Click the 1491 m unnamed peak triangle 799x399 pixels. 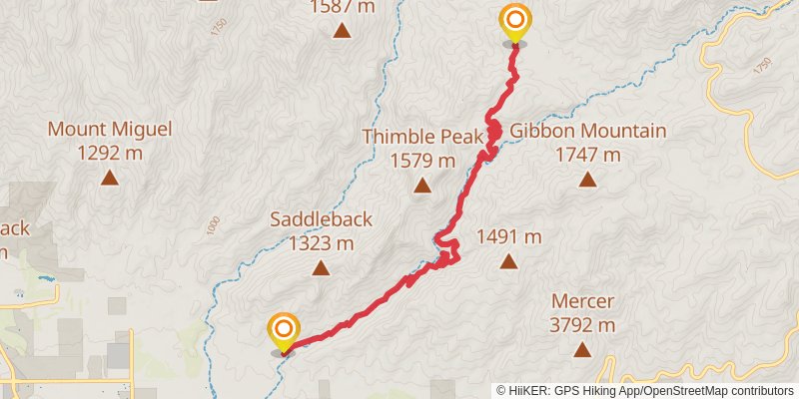coord(508,261)
